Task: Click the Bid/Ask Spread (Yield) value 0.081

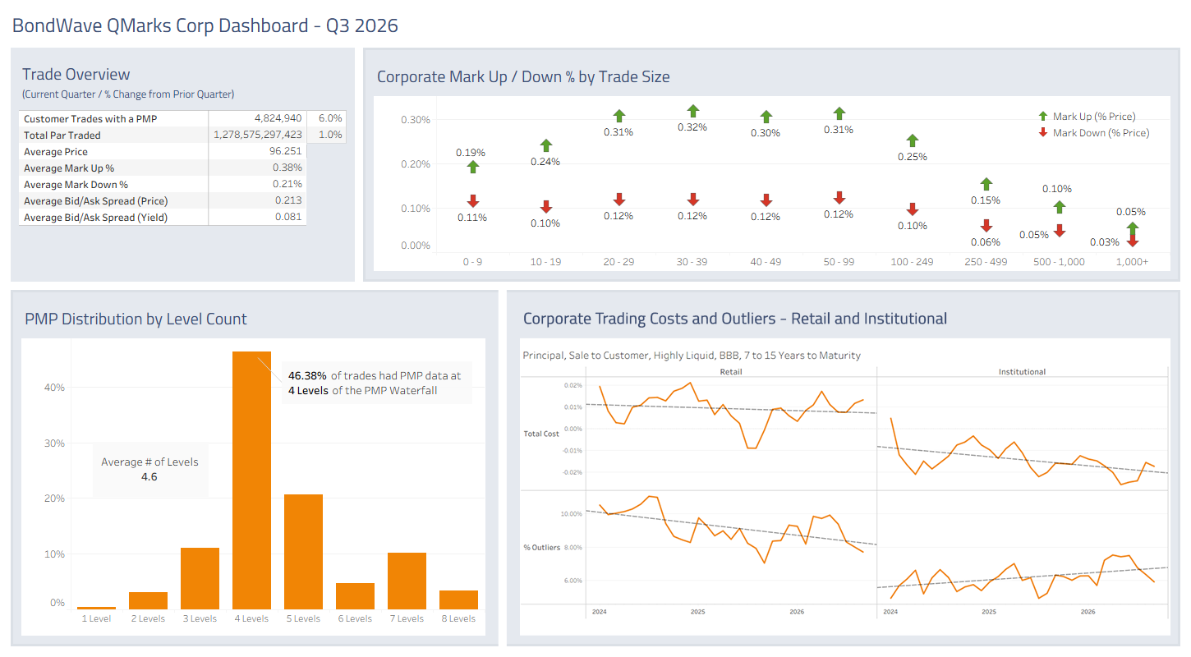Action: point(289,217)
